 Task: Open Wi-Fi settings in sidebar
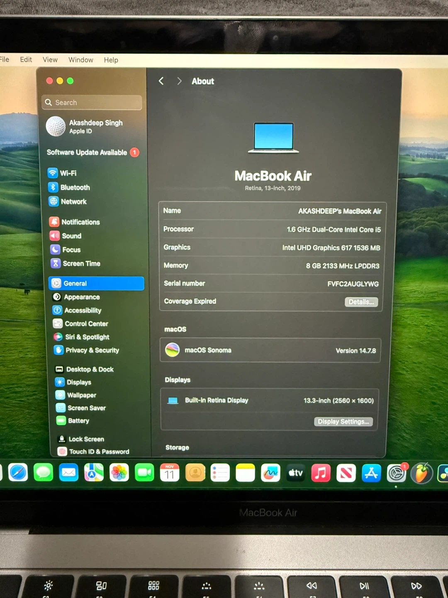point(68,173)
